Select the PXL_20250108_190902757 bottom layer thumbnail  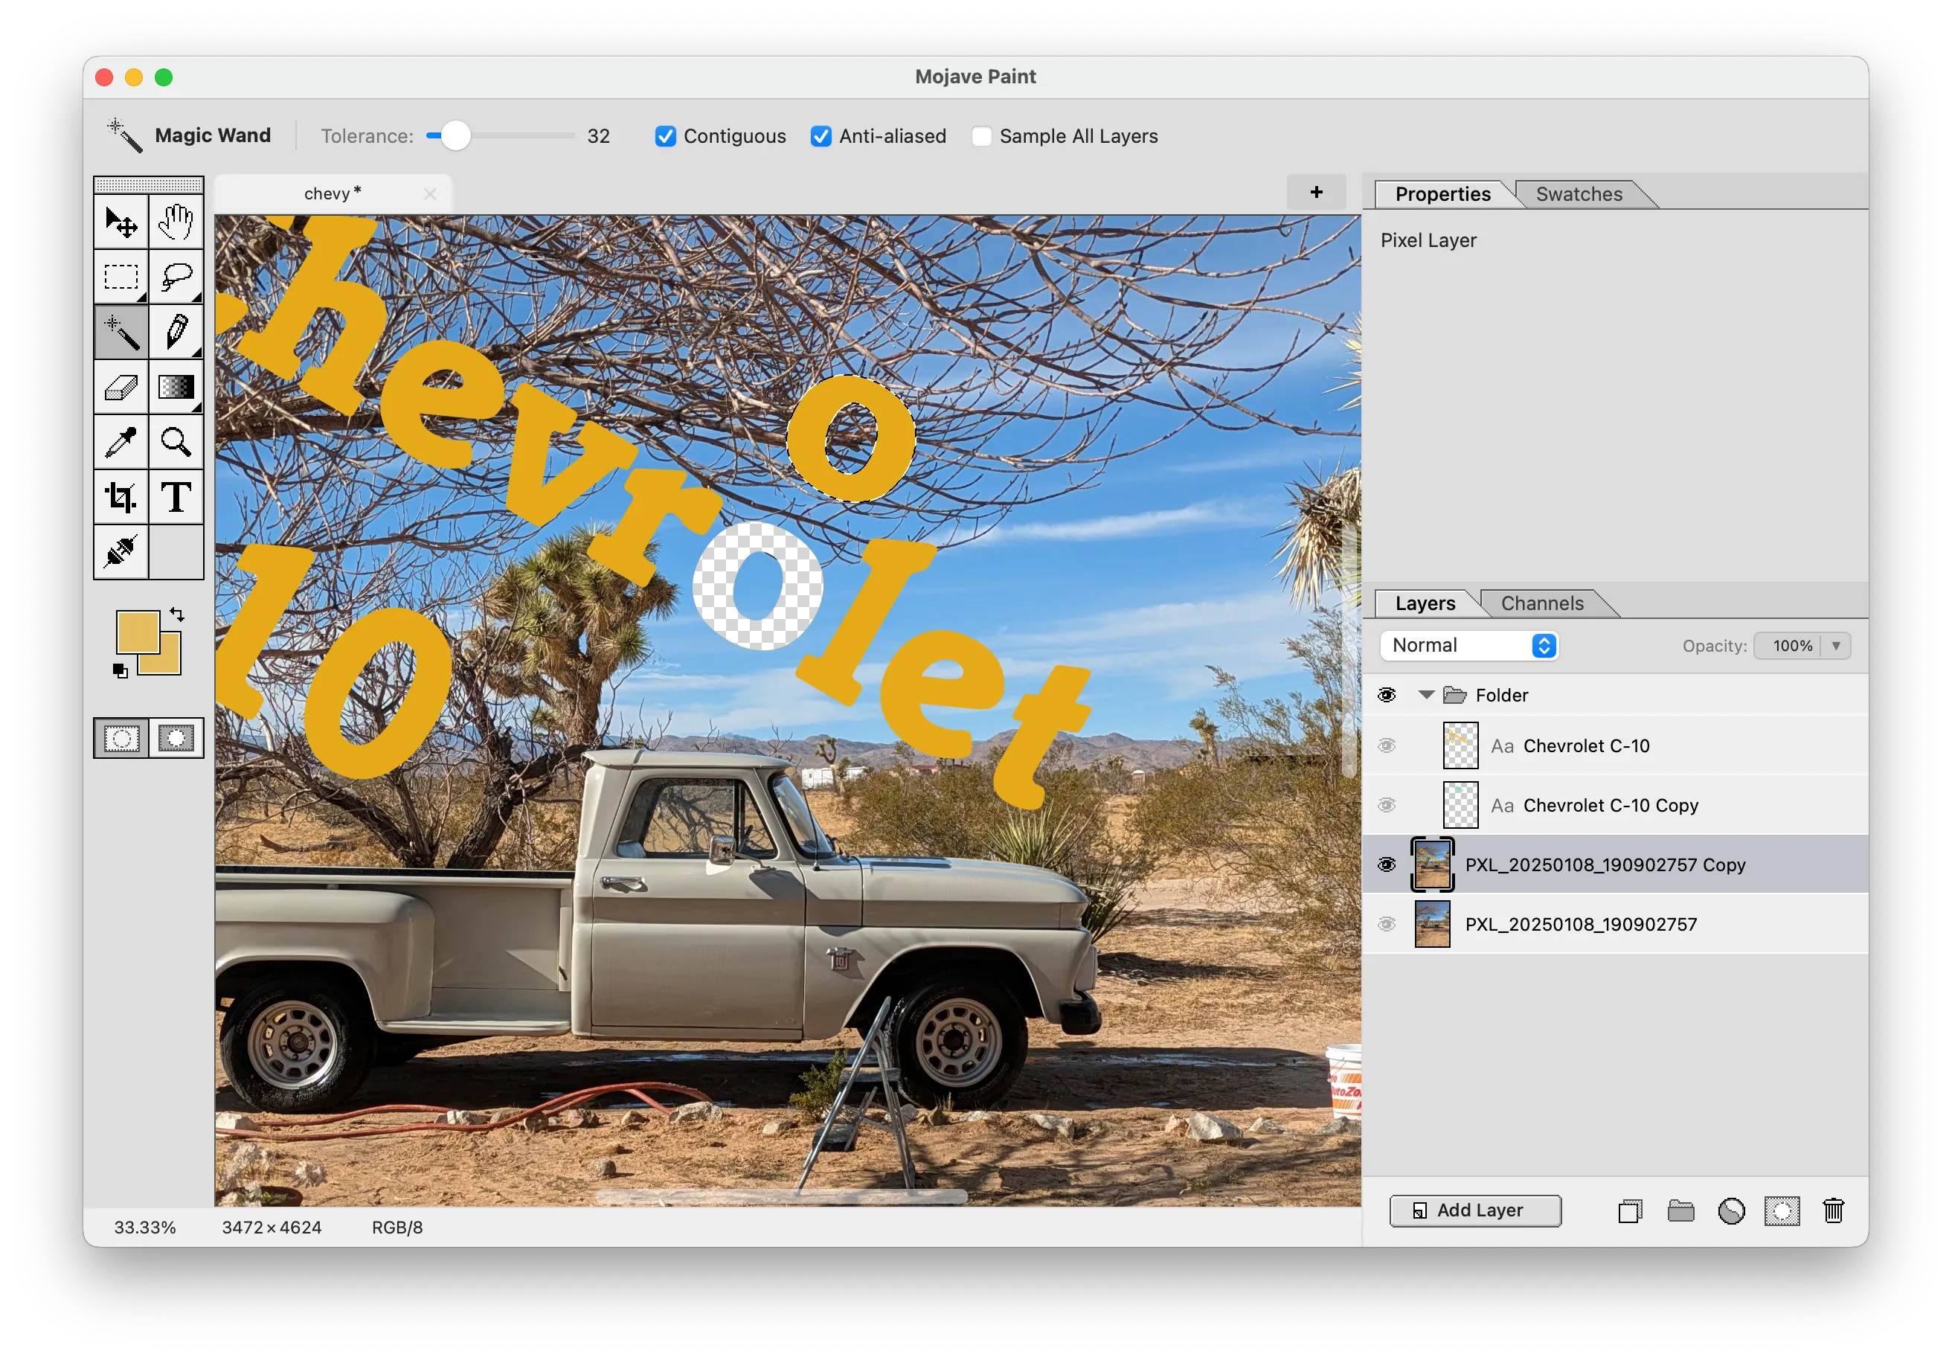1433,924
